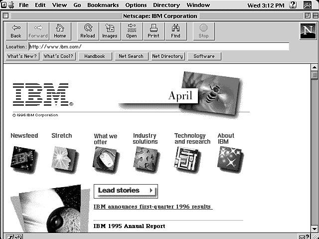Click the Images toolbar button
319x239 pixels.
coord(110,31)
